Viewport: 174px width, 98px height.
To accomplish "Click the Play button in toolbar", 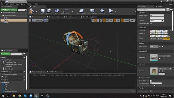I will (x=111, y=11).
